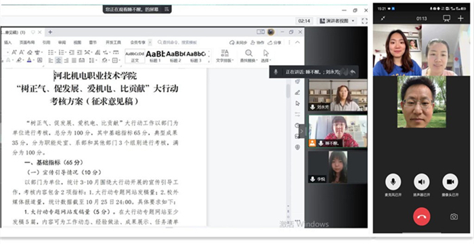Click the 未同步 sync button

coord(238,43)
